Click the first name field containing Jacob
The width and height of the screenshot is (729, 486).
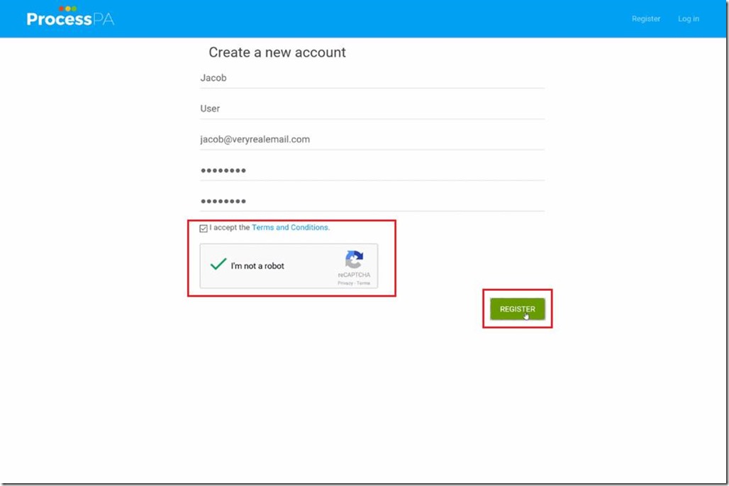click(372, 78)
